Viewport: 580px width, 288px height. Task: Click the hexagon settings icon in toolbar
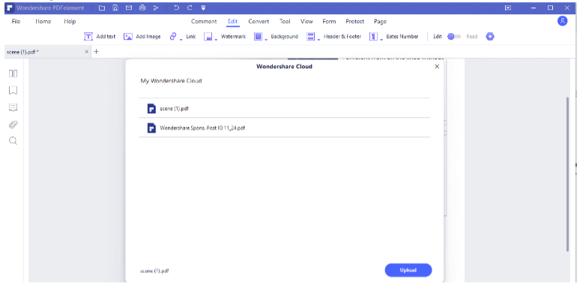490,37
